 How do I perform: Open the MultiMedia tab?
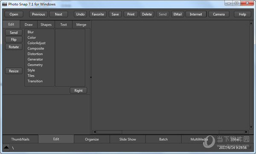[x=199, y=139]
